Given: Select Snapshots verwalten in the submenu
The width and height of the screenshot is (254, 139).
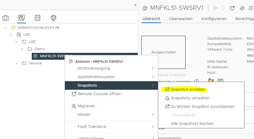Looking at the screenshot, I should pos(190,98).
